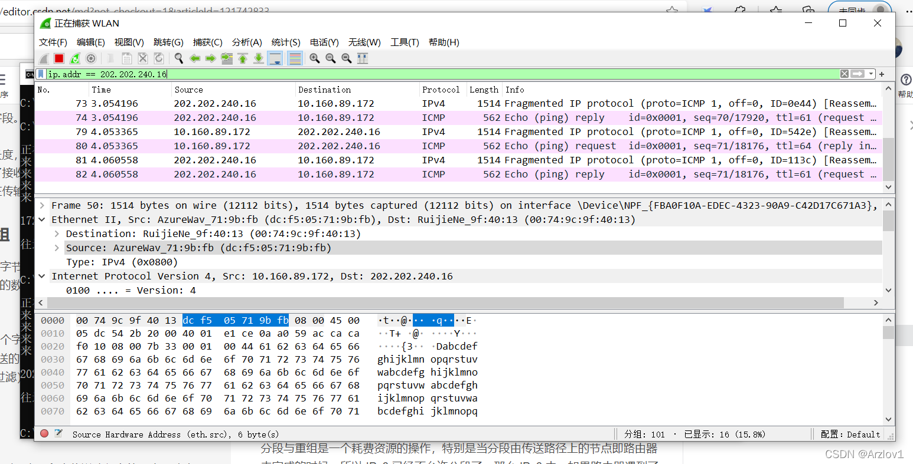Image resolution: width=913 pixels, height=464 pixels.
Task: Collapse the Internet Protocol Version 4 node
Action: point(42,276)
